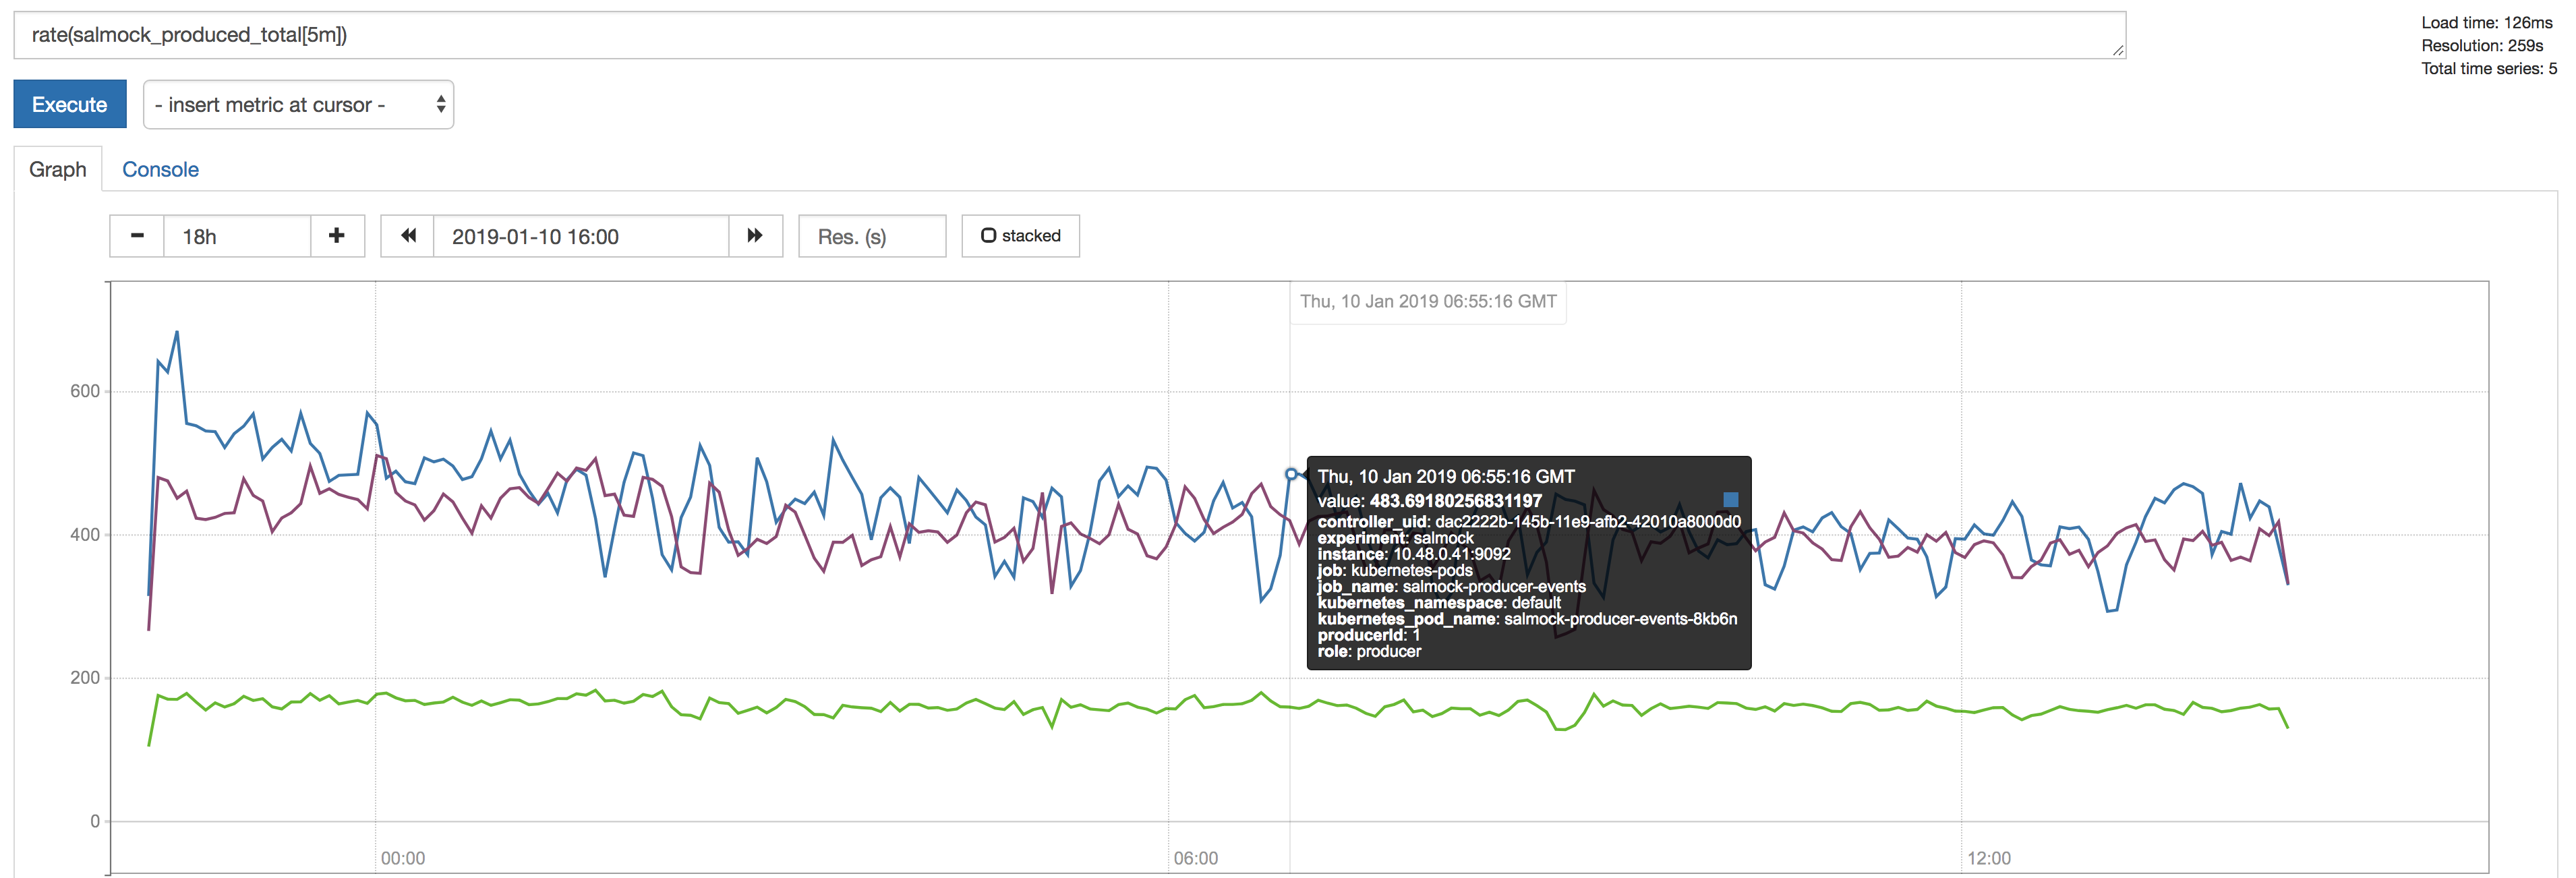Click the 'Load time: 126ms' text
Screen dimensions: 2576x878
pos(2486,22)
